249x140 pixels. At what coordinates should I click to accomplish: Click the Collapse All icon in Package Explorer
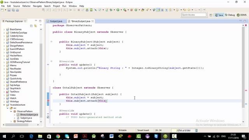tap(31, 26)
